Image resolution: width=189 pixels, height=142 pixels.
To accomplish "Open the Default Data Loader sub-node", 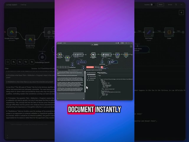I will point(82,62).
